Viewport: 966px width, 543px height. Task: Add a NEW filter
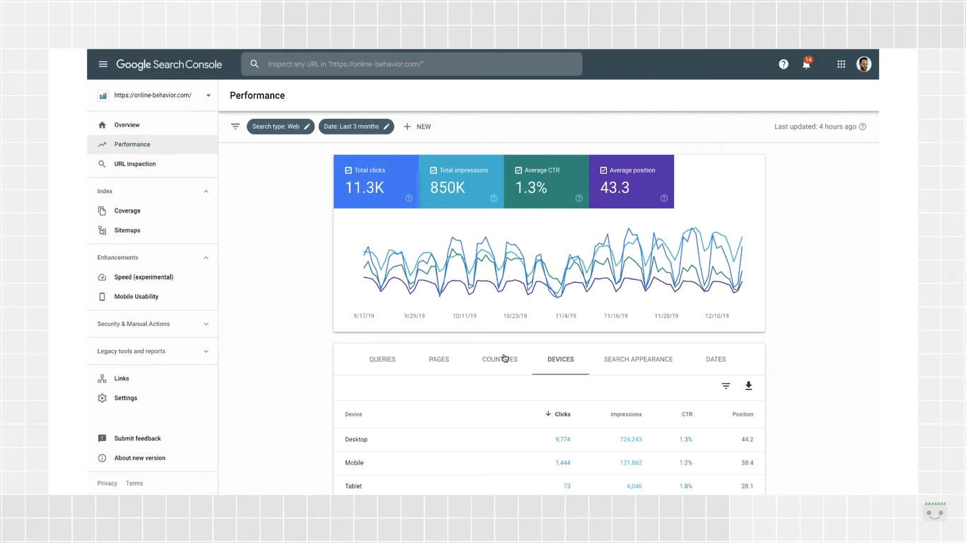point(417,127)
